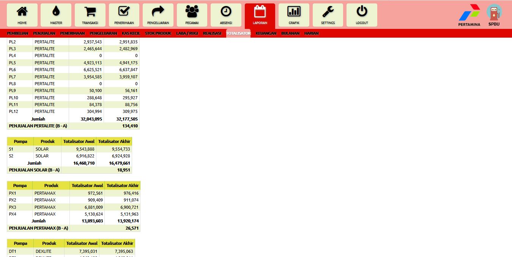512x257 pixels.
Task: Open the Stok Produk tab
Action: (x=158, y=33)
